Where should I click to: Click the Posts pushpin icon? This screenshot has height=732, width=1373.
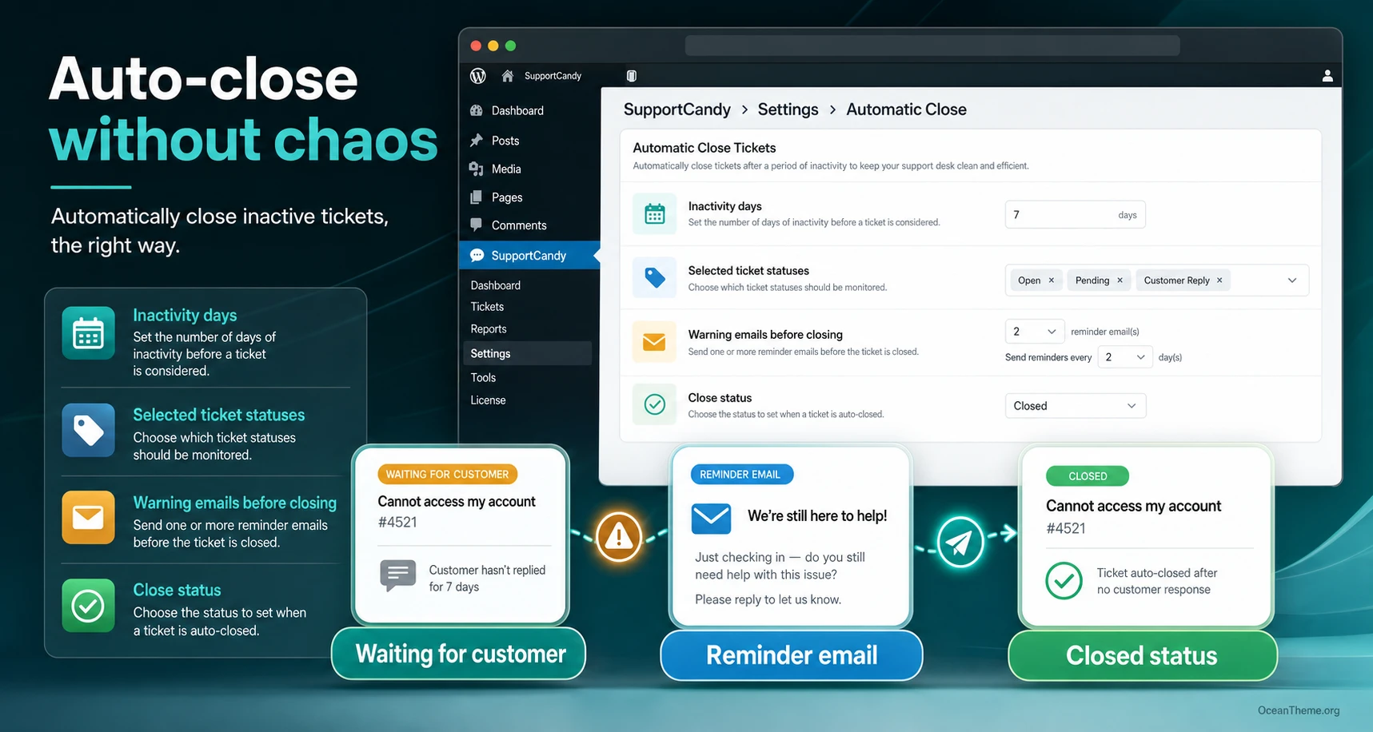[x=477, y=140]
